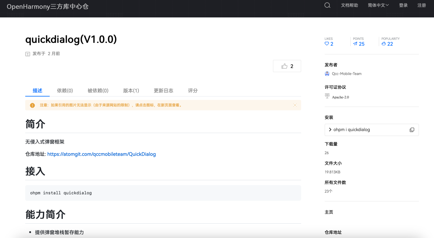The height and width of the screenshot is (238, 434).
Task: Open 文档帮助 in the top menu
Action: pos(349,5)
